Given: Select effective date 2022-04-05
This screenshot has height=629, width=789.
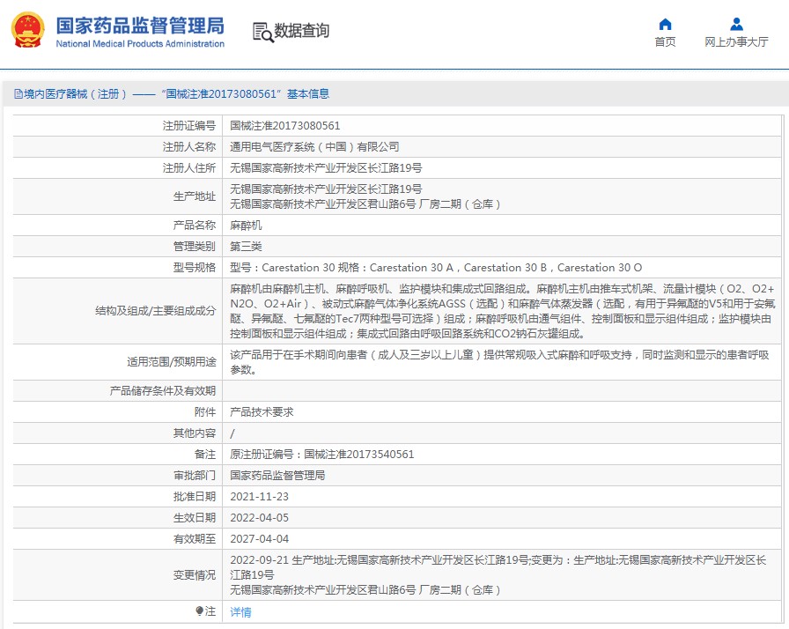Looking at the screenshot, I should 259,517.
